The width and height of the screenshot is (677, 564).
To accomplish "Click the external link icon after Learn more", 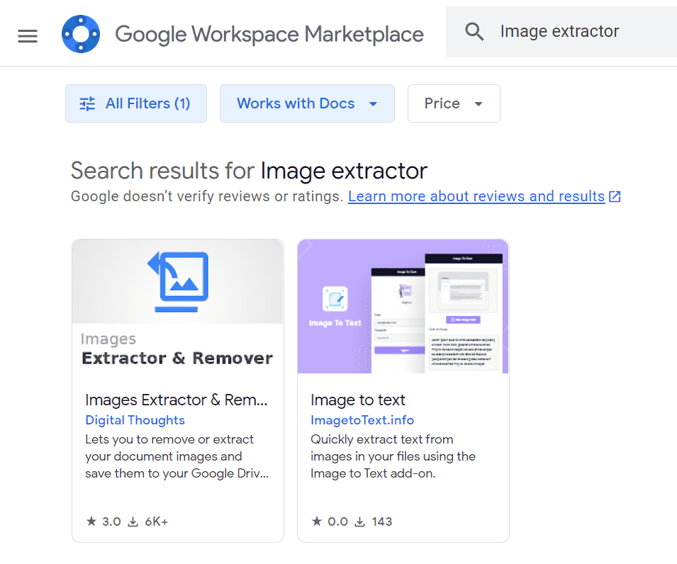I will 615,196.
